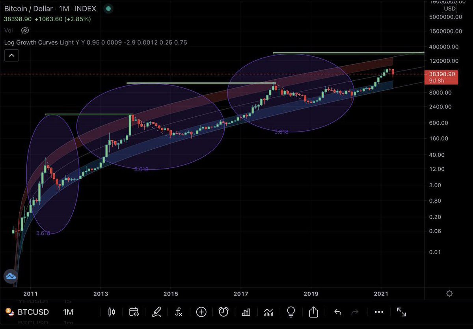Open the USD currency selector

click(449, 8)
